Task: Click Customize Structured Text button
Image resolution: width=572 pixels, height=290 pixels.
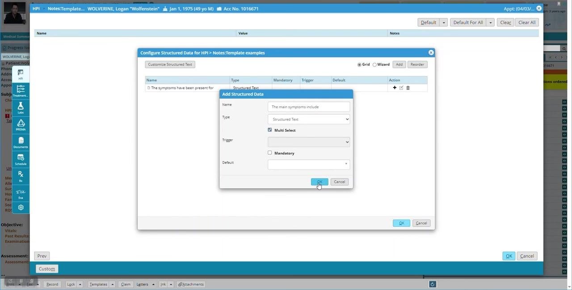Action: tap(170, 64)
